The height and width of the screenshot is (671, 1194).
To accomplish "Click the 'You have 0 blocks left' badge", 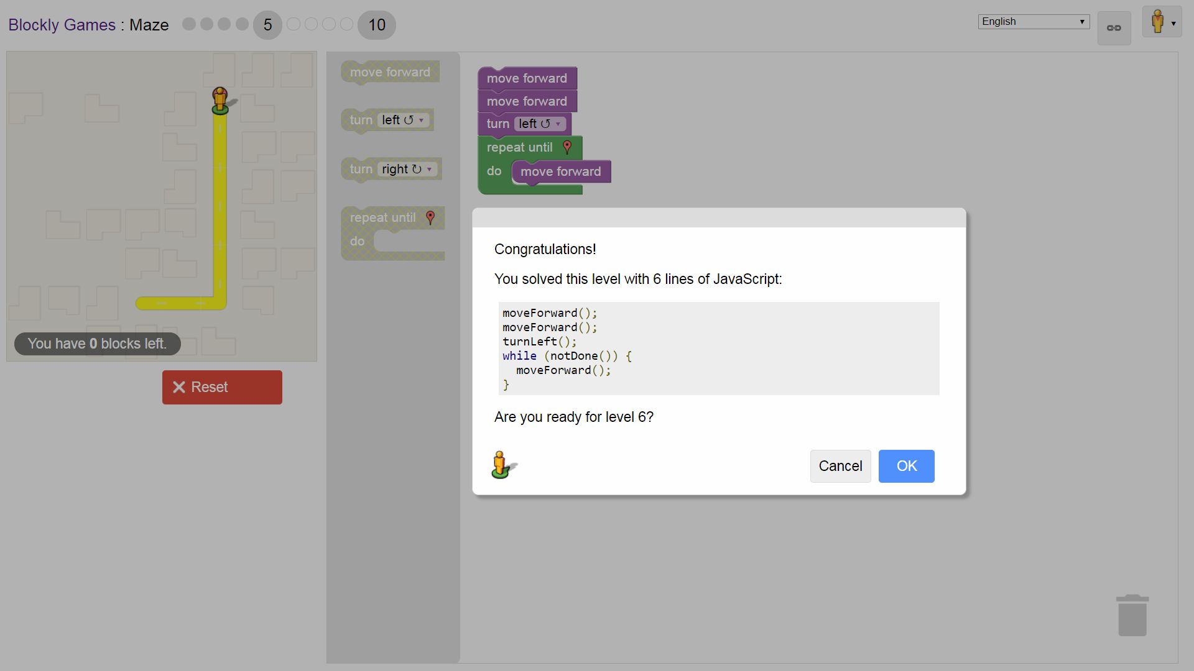I will (97, 344).
